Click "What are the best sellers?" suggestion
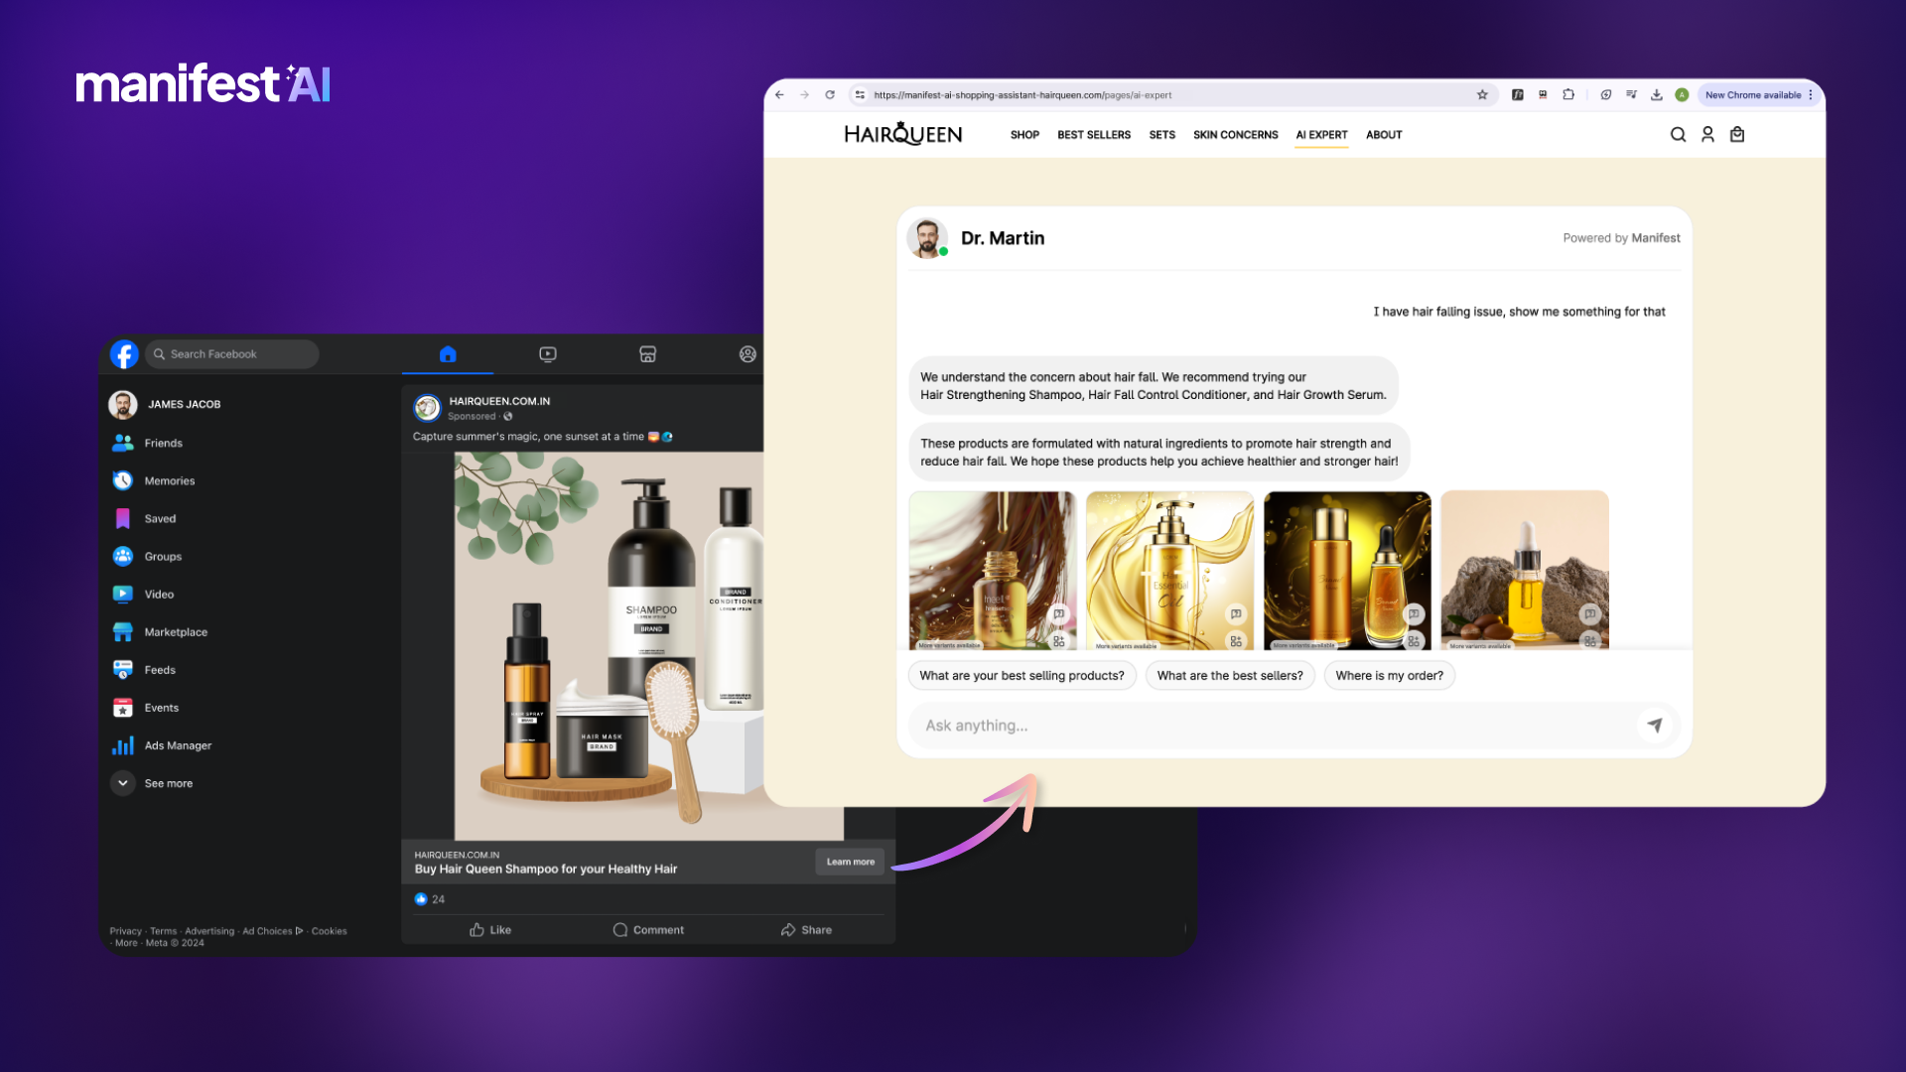 tap(1229, 676)
